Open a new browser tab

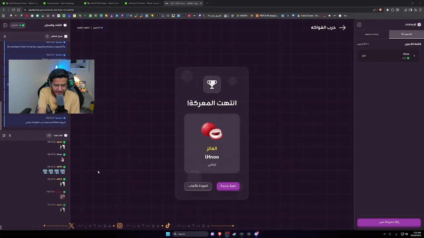tap(207, 3)
